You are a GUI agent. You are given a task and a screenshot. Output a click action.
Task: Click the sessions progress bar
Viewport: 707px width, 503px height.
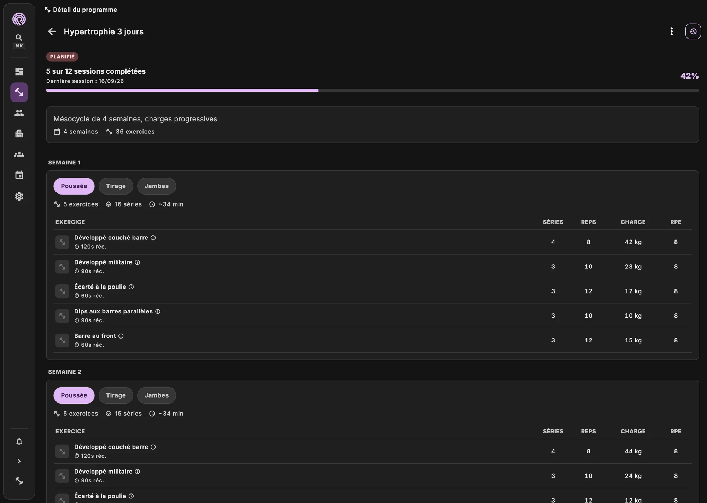(372, 91)
